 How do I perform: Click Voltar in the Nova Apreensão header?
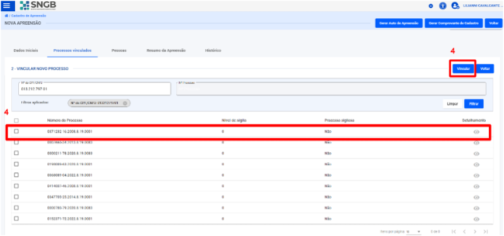pyautogui.click(x=493, y=23)
